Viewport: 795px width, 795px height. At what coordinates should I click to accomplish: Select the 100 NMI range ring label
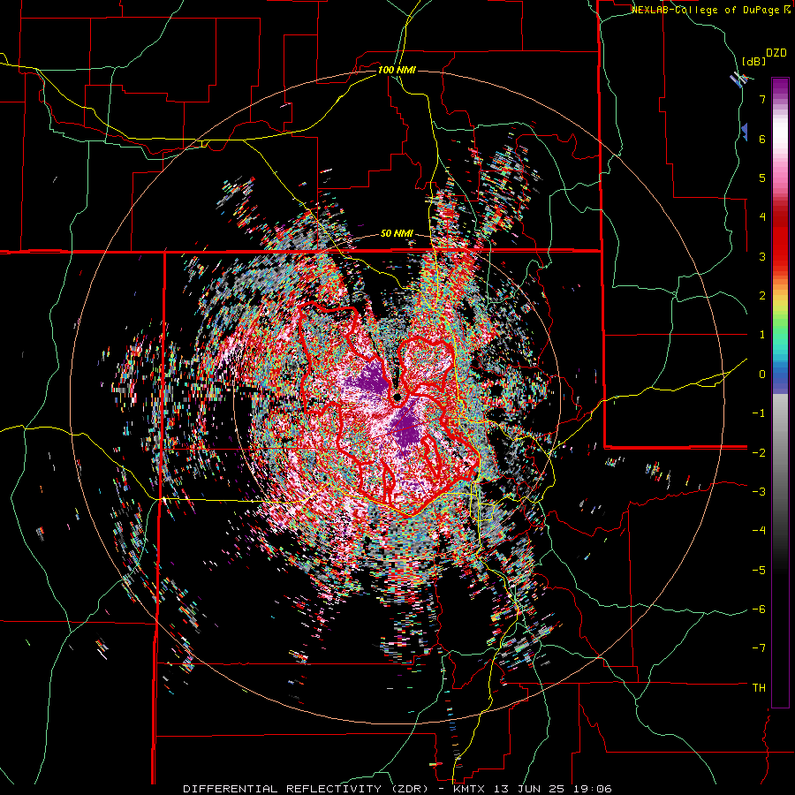pyautogui.click(x=397, y=70)
